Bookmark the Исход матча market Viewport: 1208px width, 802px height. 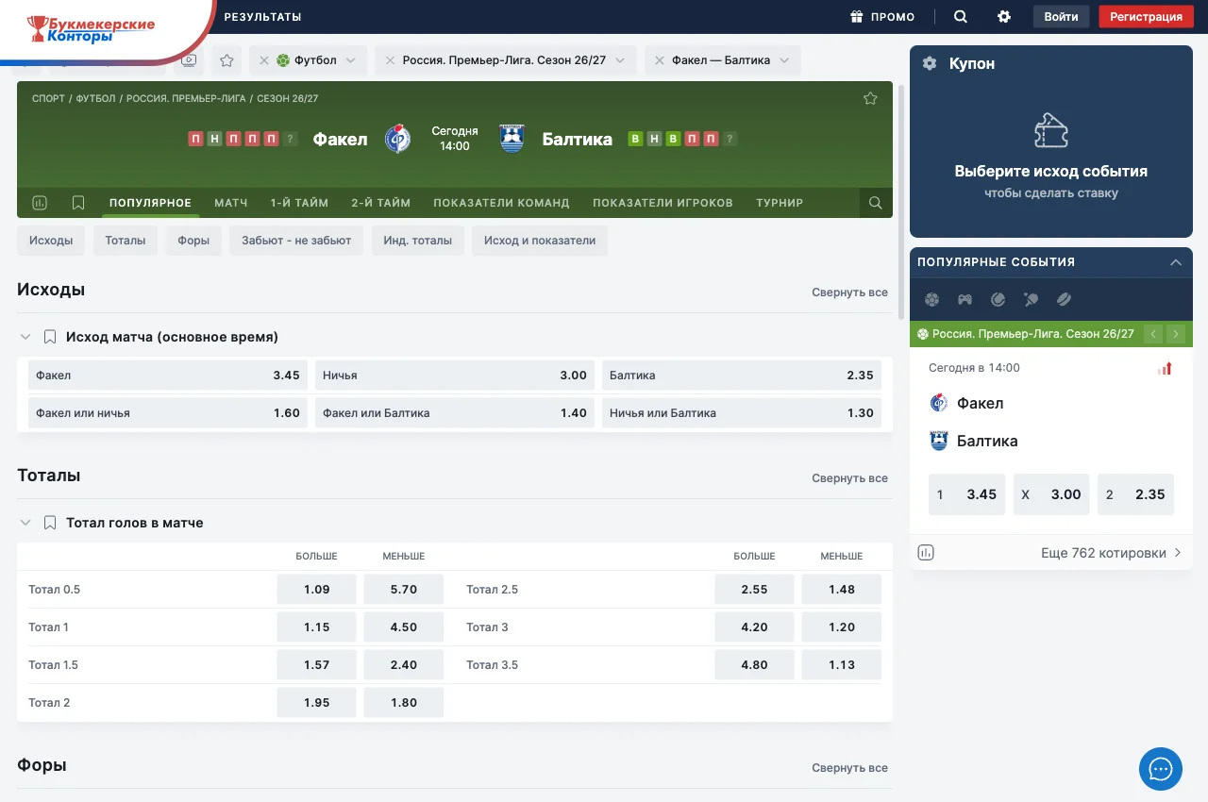pyautogui.click(x=51, y=337)
